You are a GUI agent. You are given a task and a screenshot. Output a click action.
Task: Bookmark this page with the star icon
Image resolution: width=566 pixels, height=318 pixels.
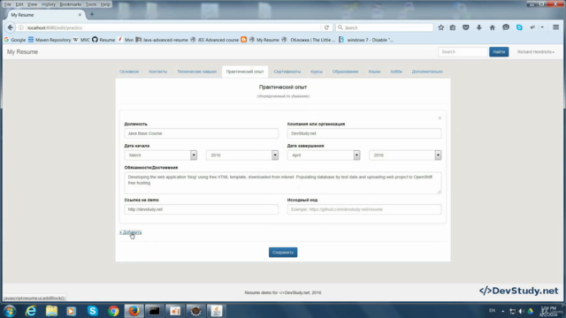point(440,27)
